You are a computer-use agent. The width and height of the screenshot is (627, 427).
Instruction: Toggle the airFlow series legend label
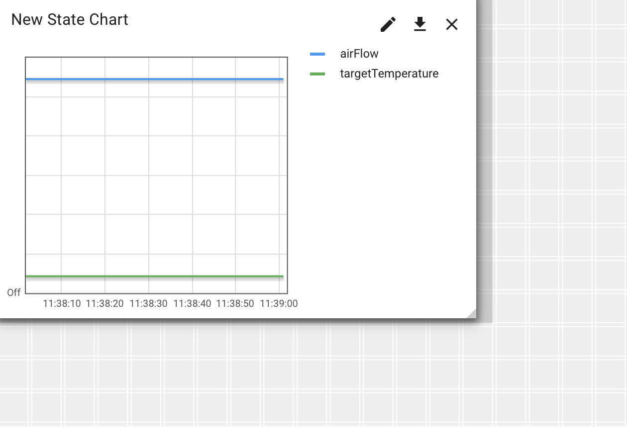tap(359, 54)
